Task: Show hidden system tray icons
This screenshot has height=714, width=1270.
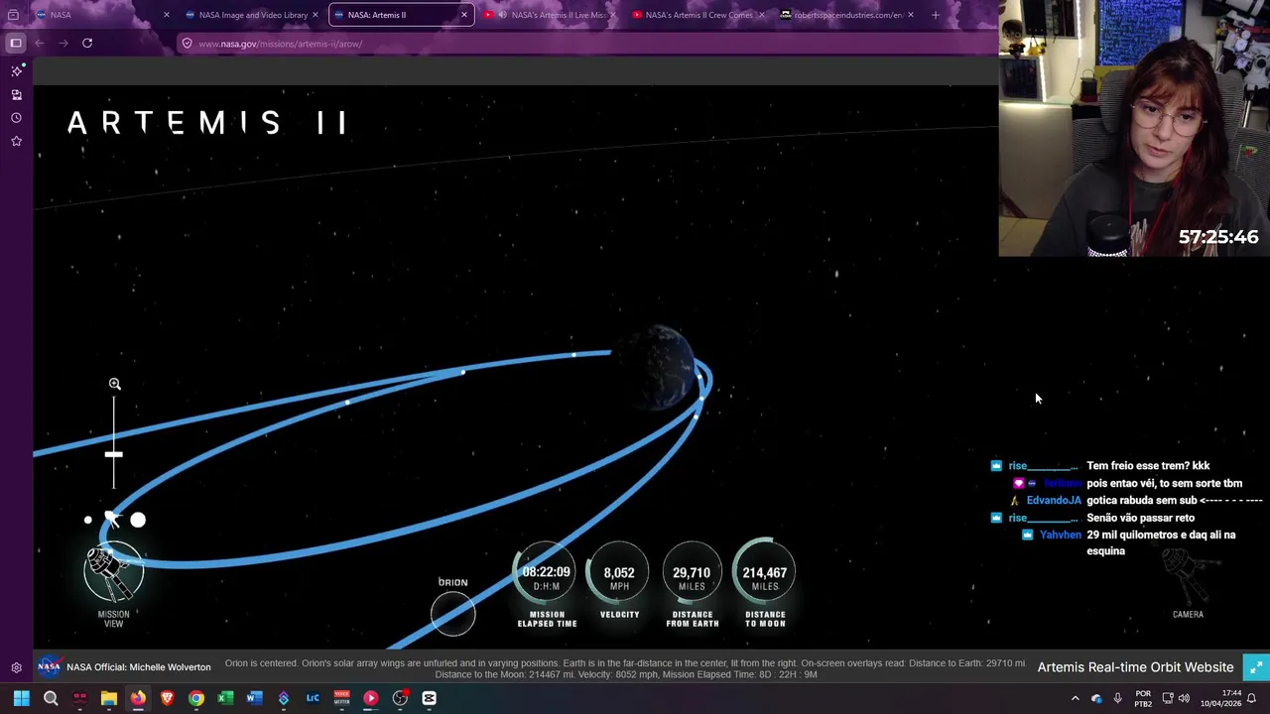Action: pyautogui.click(x=1075, y=698)
